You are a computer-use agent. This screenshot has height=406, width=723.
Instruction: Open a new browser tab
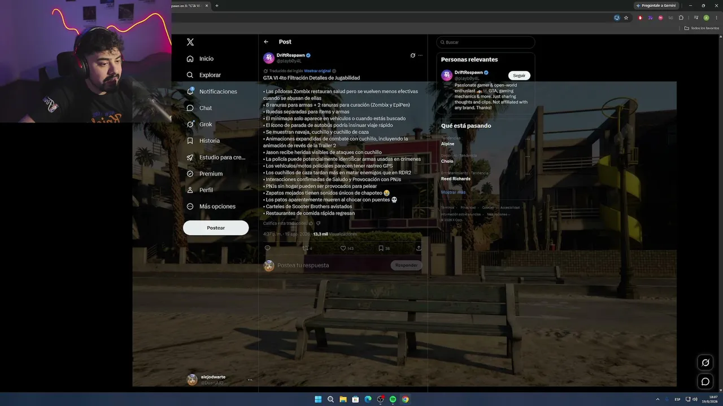[x=217, y=6]
